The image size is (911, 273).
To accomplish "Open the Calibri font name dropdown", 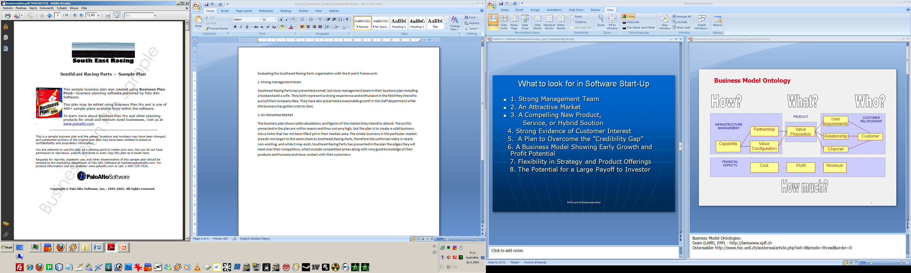I will pyautogui.click(x=260, y=19).
